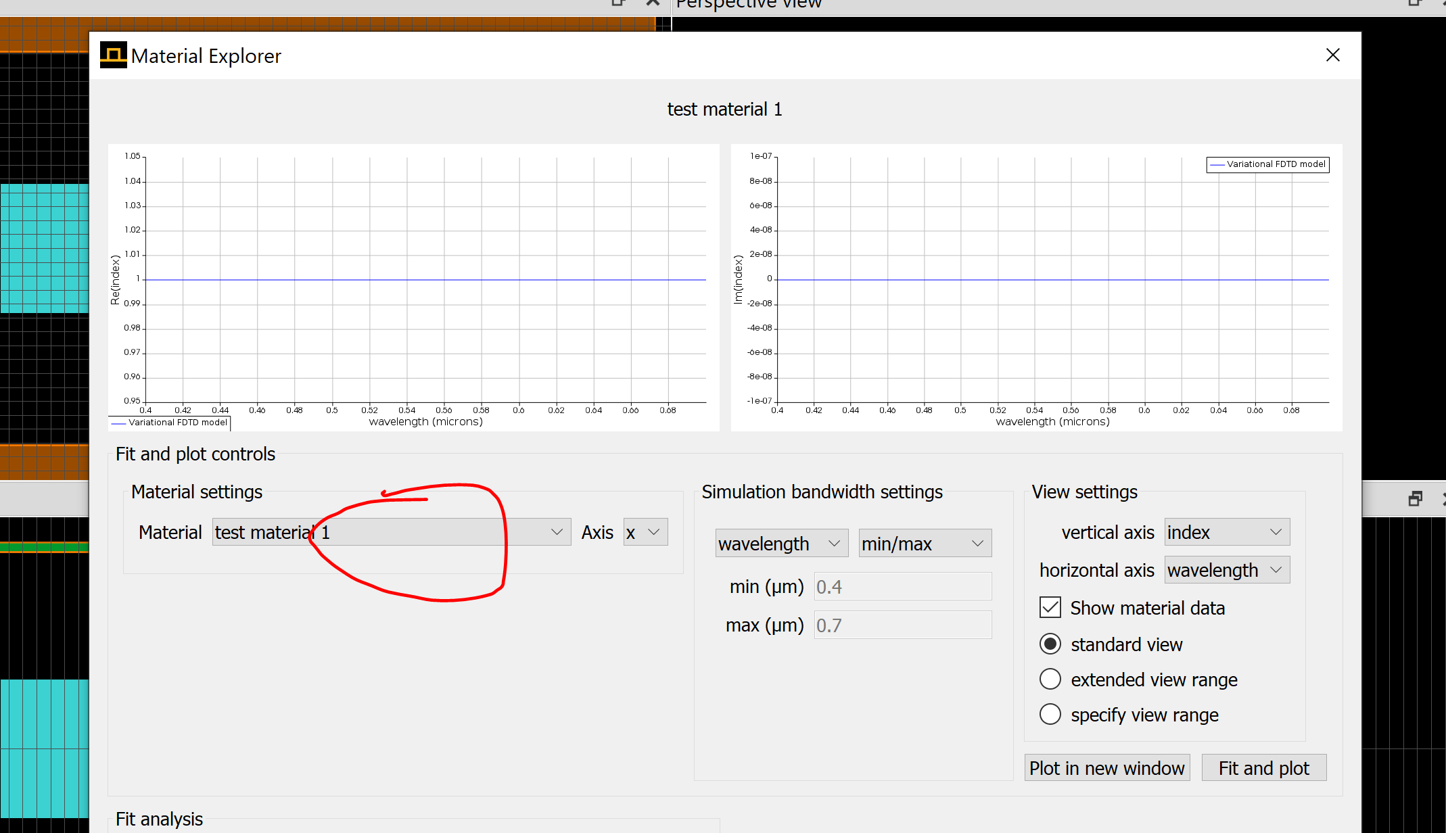Open the min/max range type dropdown
The image size is (1446, 833).
925,543
